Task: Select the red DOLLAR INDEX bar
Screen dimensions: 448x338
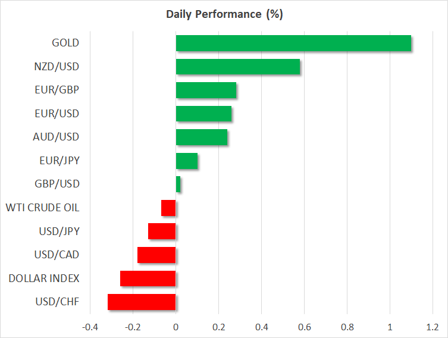Action: (x=148, y=278)
